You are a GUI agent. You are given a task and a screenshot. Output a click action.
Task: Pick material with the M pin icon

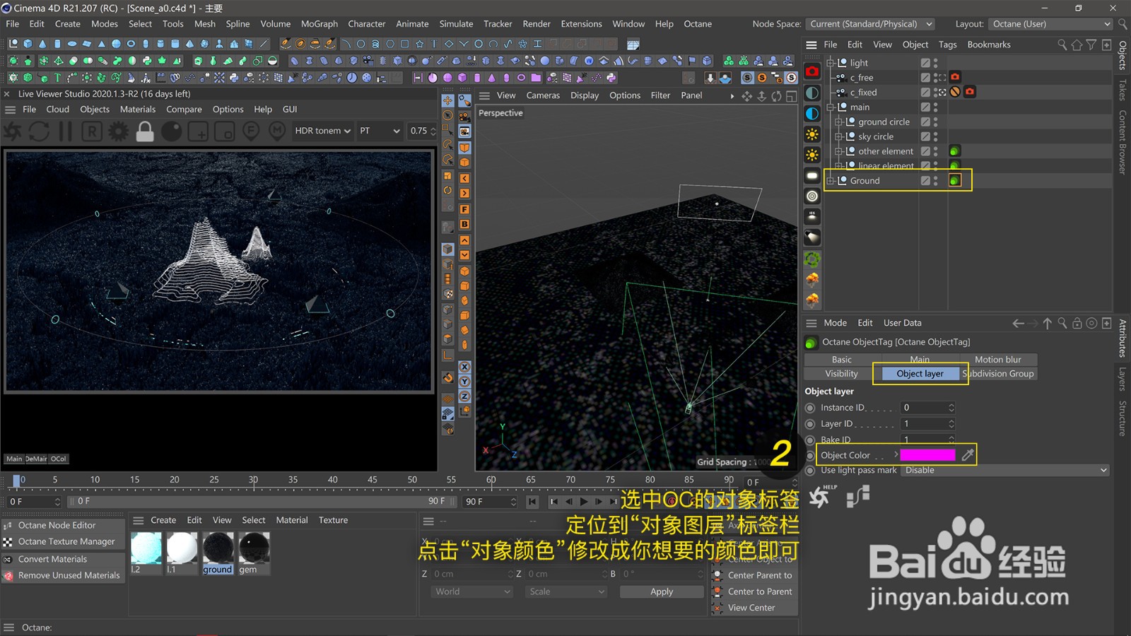coord(277,131)
